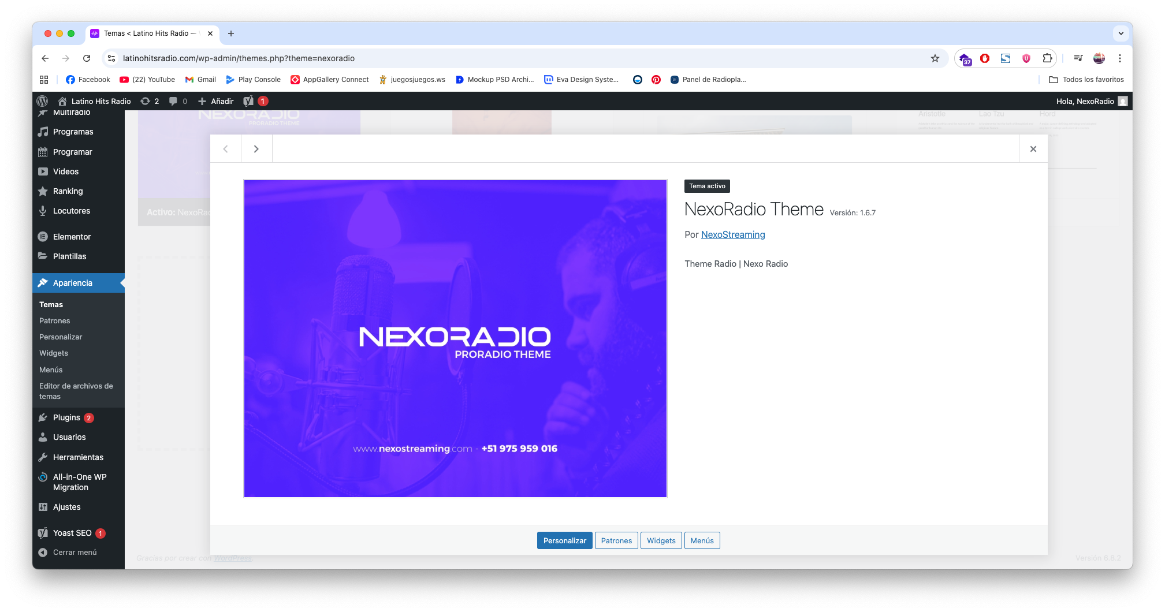This screenshot has width=1165, height=612.
Task: Click the browser address bar
Action: point(520,58)
